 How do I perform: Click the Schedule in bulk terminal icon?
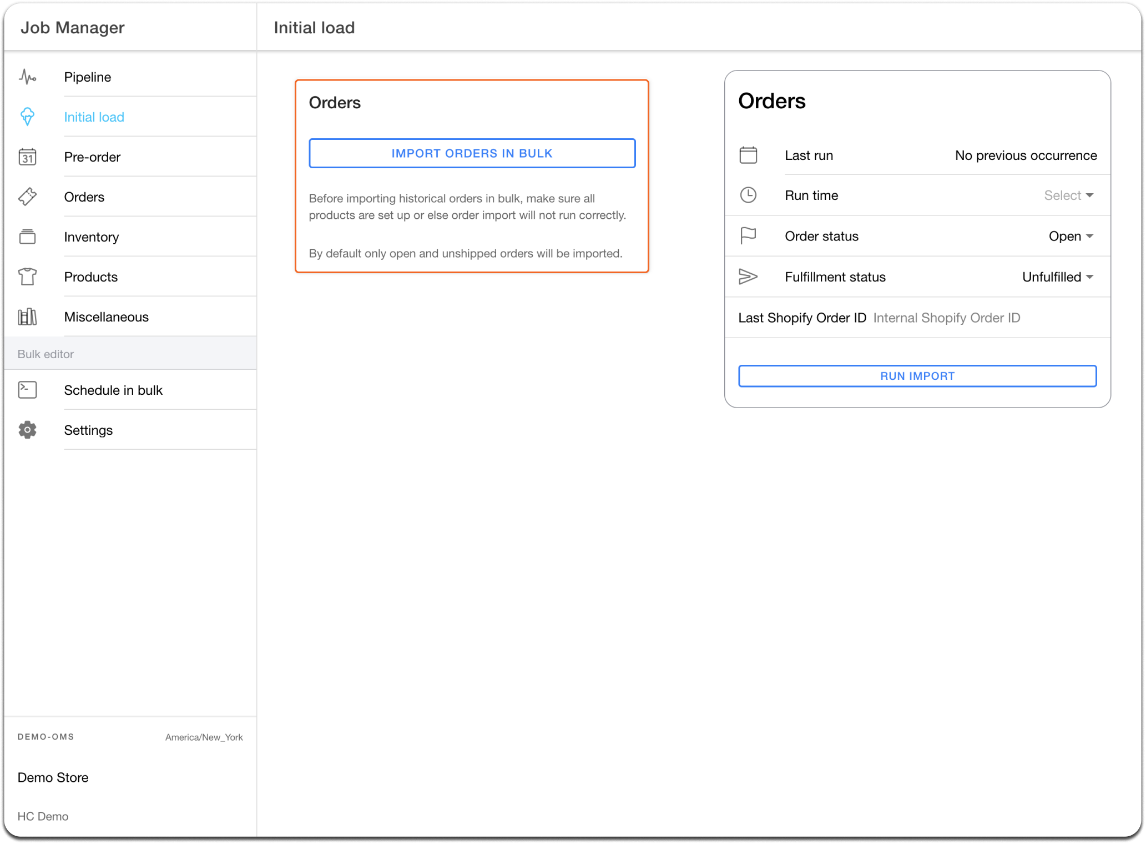(x=27, y=390)
